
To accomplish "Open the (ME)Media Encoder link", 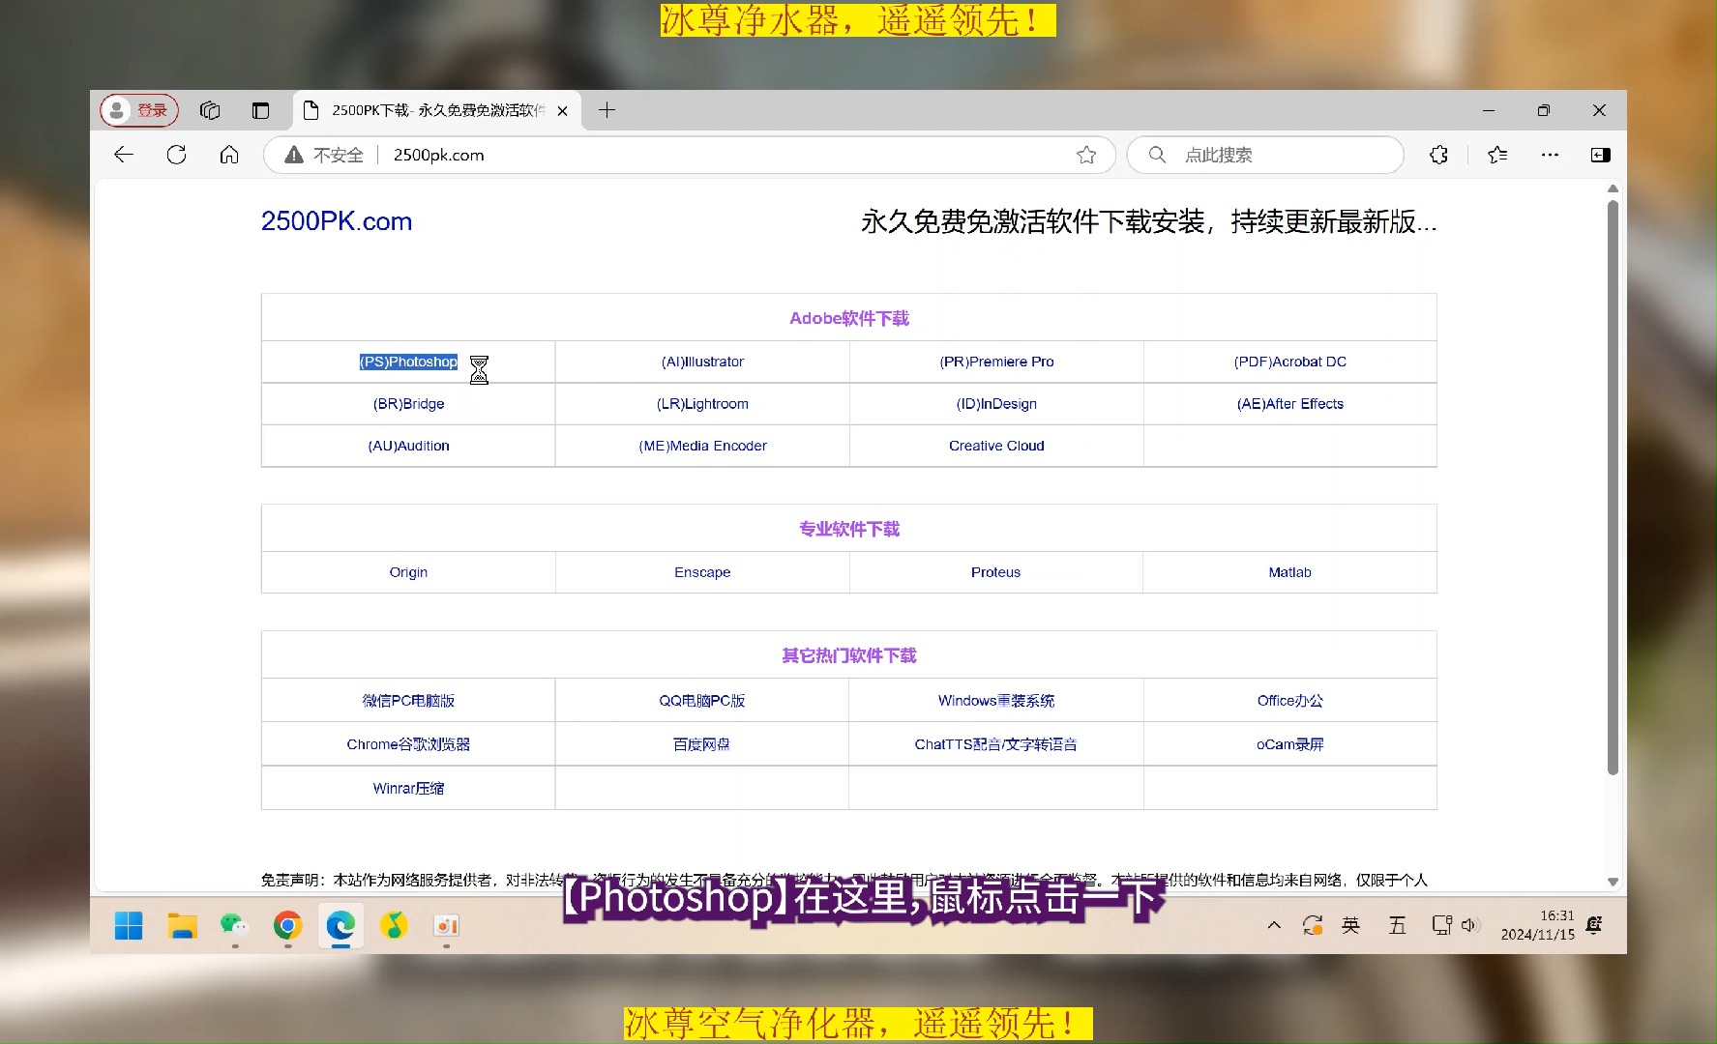I will [702, 446].
